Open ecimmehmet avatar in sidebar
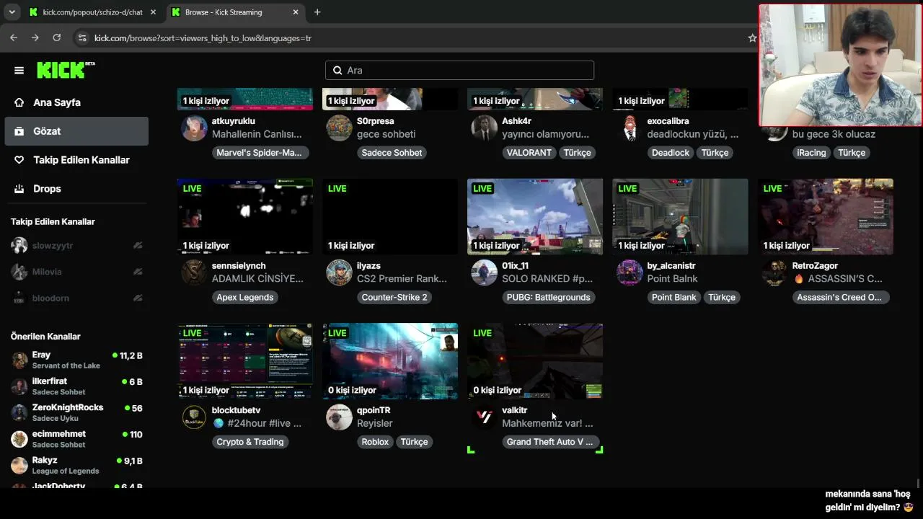Viewport: 923px width, 519px height. pos(19,439)
